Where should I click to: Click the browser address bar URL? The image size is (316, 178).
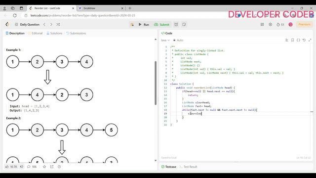82,15
